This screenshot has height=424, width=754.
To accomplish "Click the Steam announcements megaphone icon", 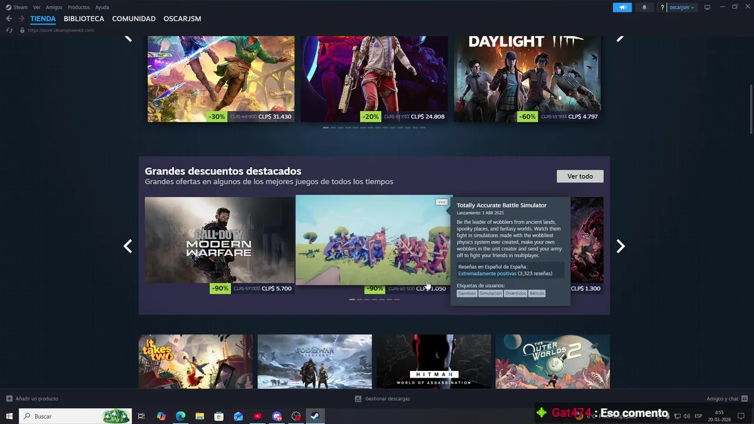I will pyautogui.click(x=622, y=7).
